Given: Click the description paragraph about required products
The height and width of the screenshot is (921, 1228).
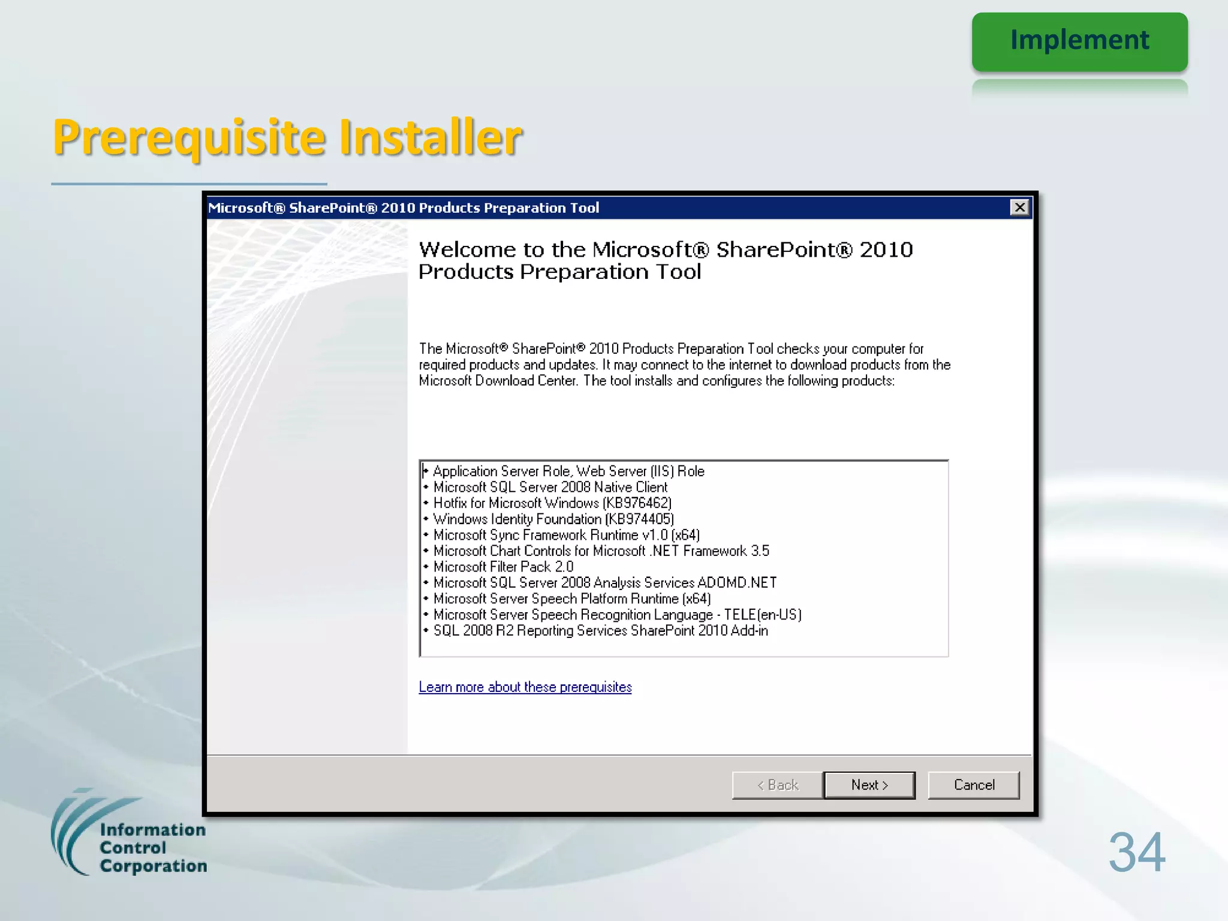Looking at the screenshot, I should (x=685, y=365).
